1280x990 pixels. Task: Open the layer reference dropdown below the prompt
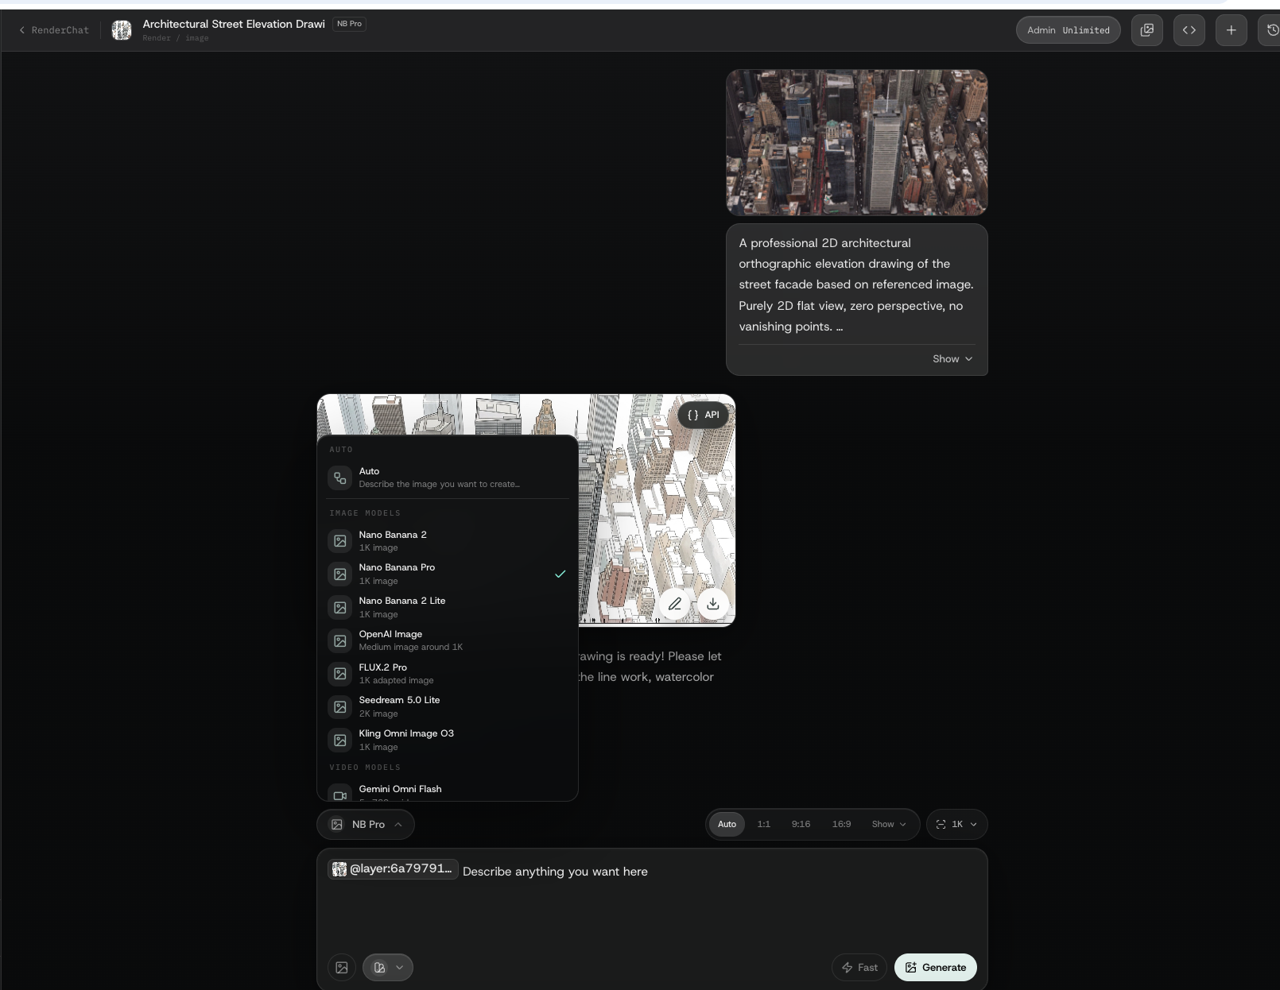388,968
